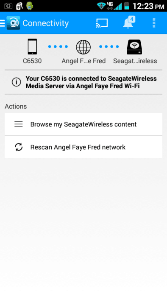Tap the rescan refresh arrows icon
Image resolution: width=167 pixels, height=297 pixels.
coord(19,147)
